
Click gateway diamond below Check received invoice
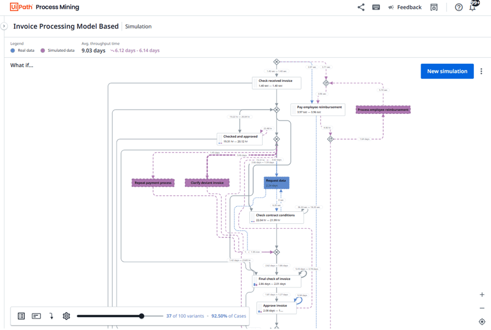(x=277, y=109)
